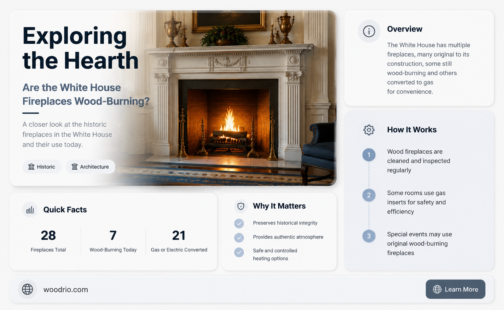This screenshot has width=504, height=310.
Task: Open the Learn More button
Action: [455, 289]
